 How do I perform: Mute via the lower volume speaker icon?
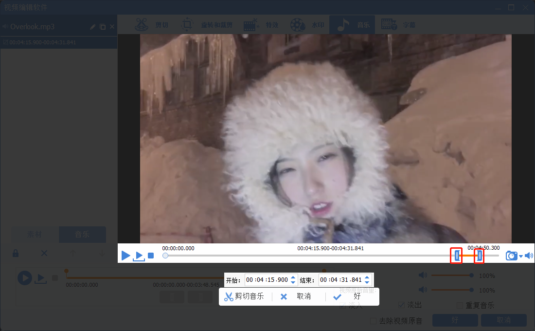click(x=423, y=290)
